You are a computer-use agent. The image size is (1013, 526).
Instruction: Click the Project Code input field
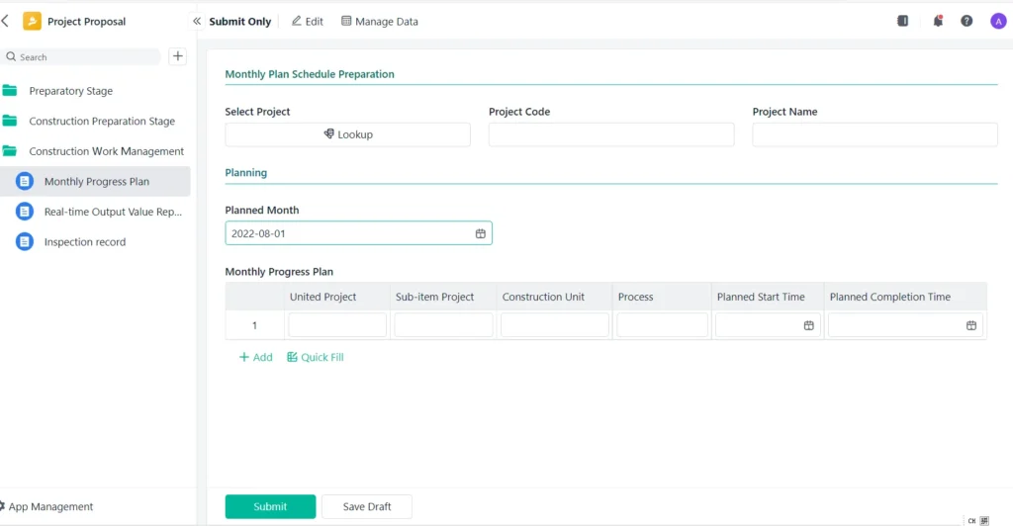point(611,134)
